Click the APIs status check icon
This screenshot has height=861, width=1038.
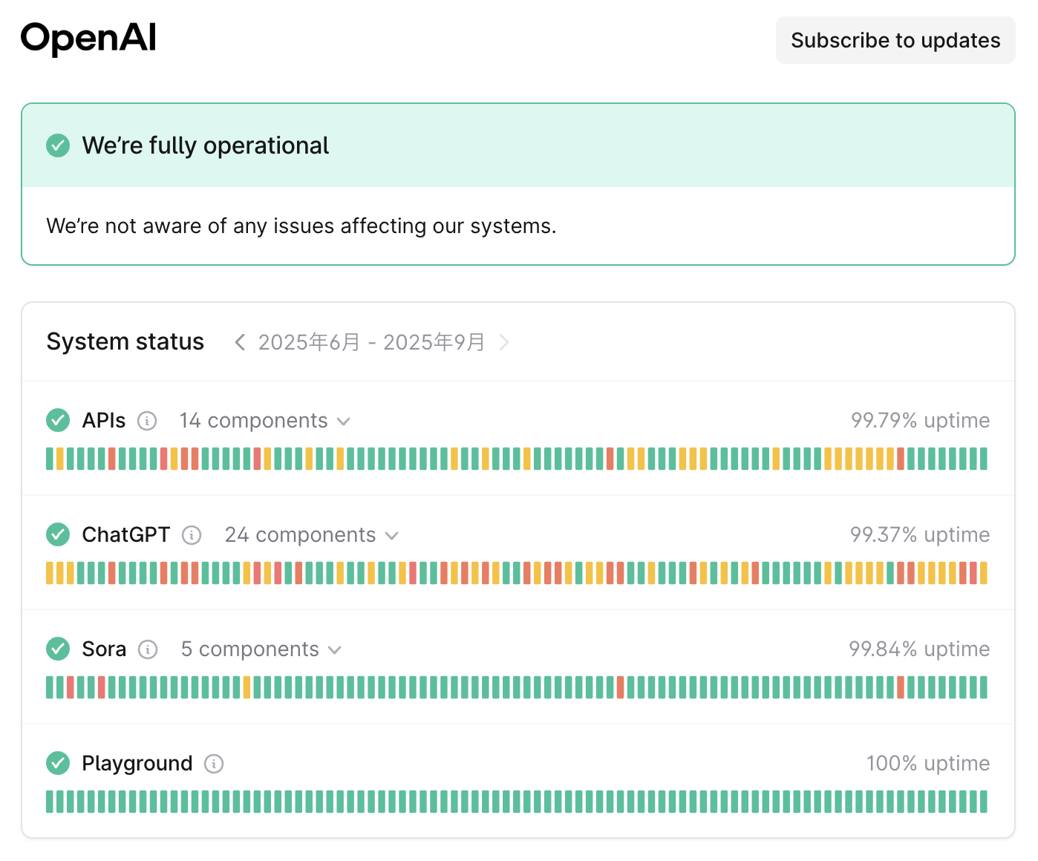click(x=58, y=420)
